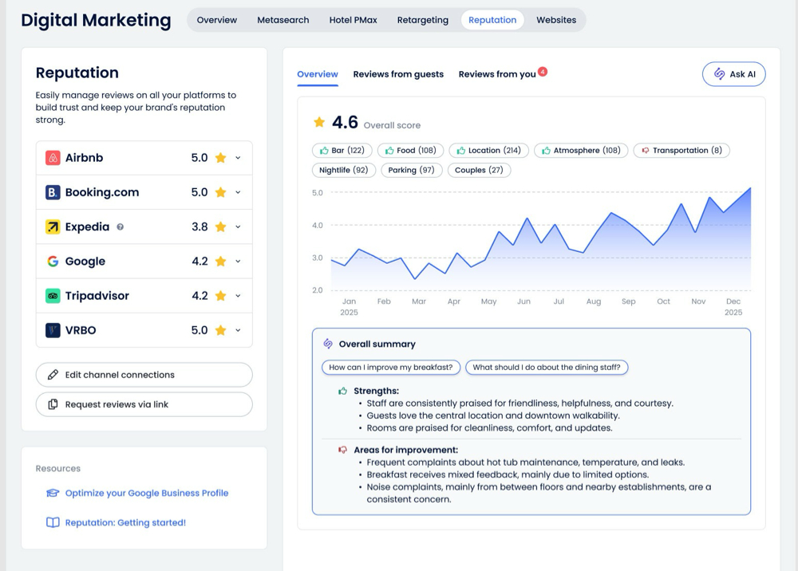The image size is (798, 571).
Task: Open the Reviews from guests tab
Action: pos(398,74)
